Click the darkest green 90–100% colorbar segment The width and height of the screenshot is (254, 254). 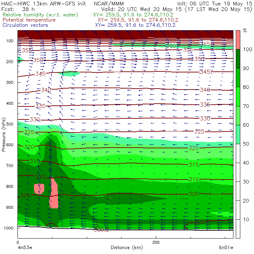pyautogui.click(x=238, y=59)
